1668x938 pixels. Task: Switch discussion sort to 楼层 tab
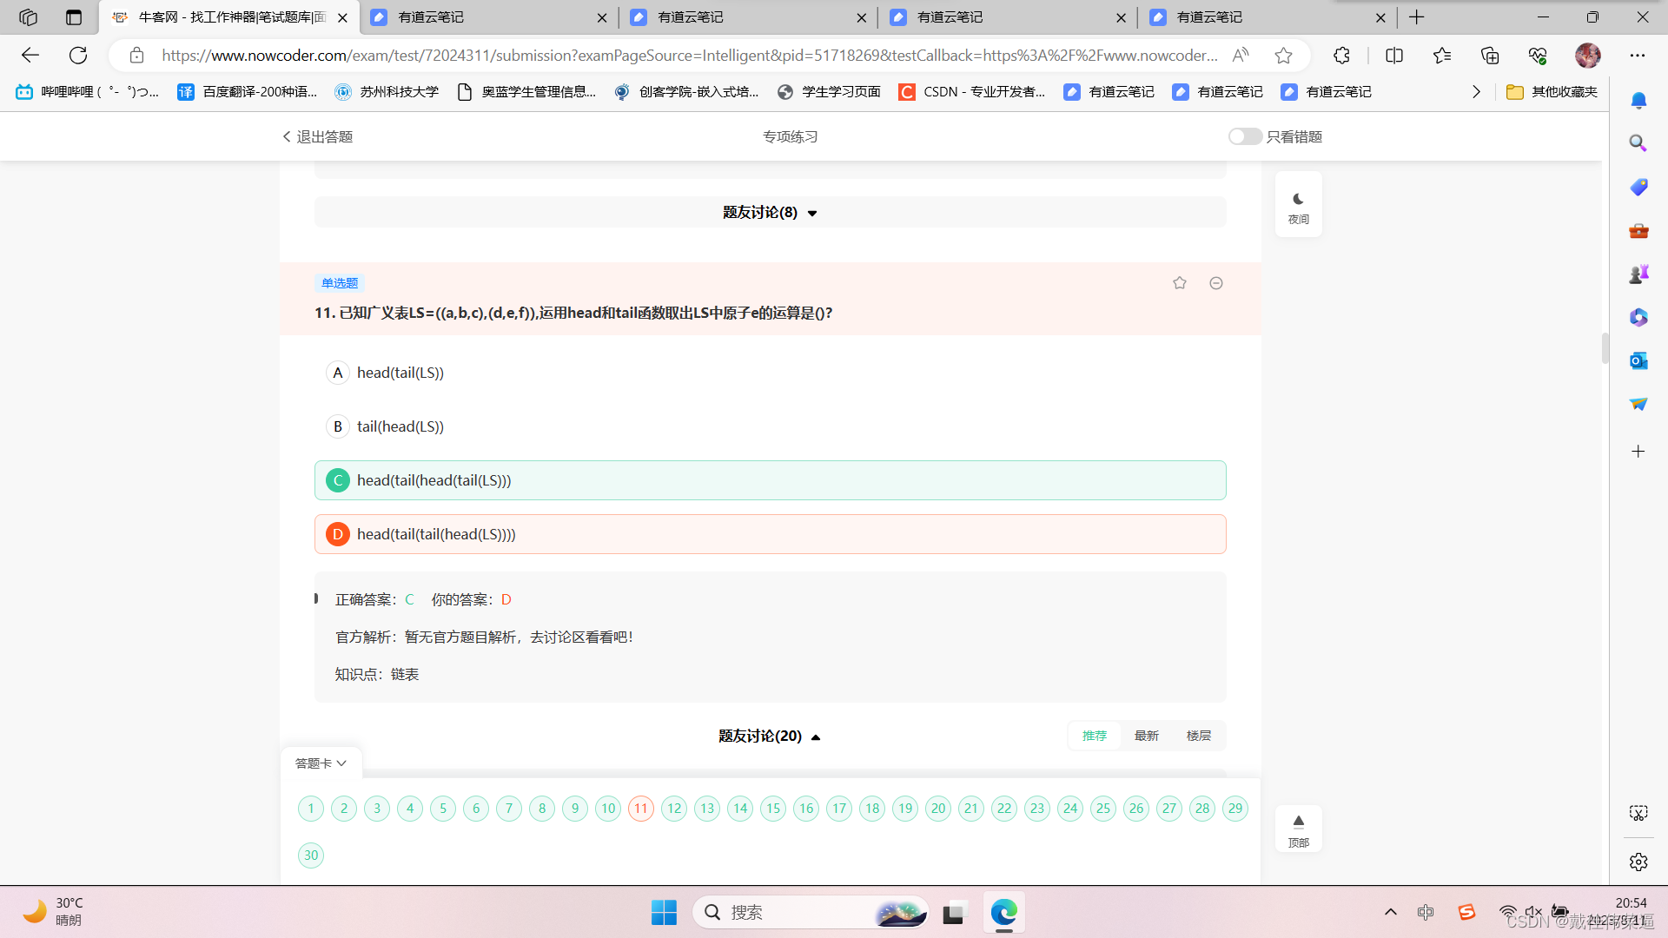(1198, 736)
